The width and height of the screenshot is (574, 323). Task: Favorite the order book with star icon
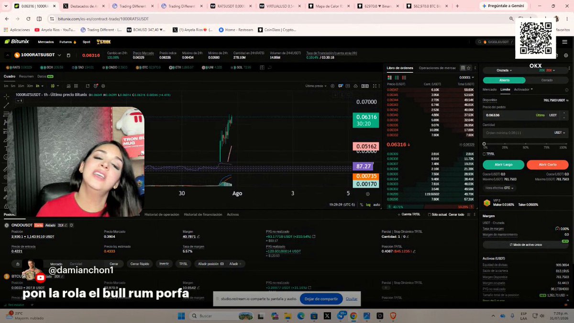(469, 68)
